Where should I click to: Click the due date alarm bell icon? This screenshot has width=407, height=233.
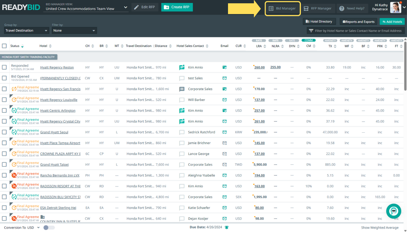(x=227, y=227)
